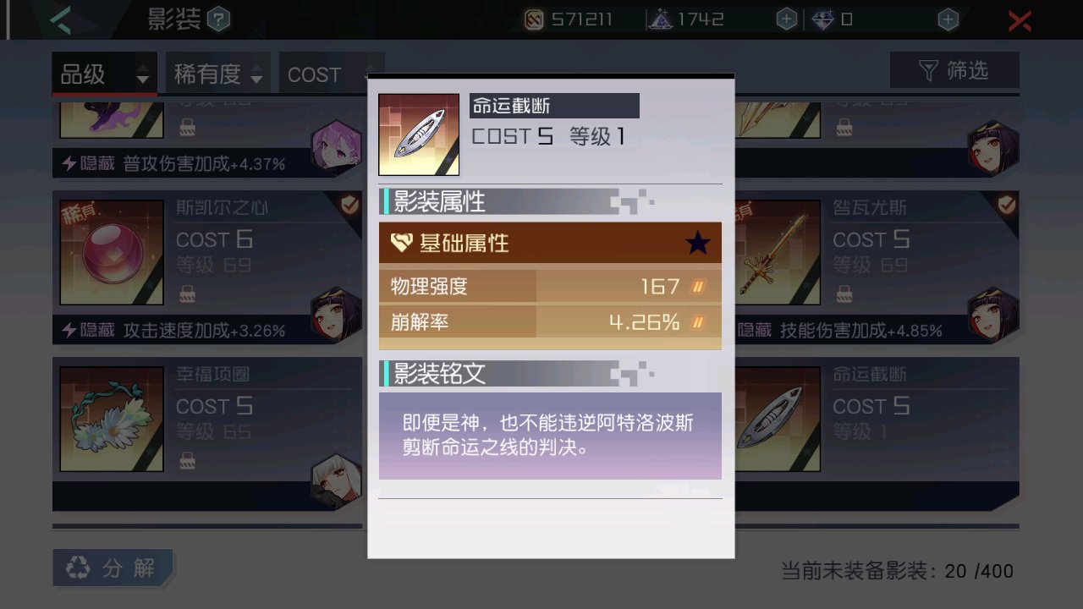The image size is (1083, 609).
Task: Open the 影装 help question mark
Action: tap(218, 19)
